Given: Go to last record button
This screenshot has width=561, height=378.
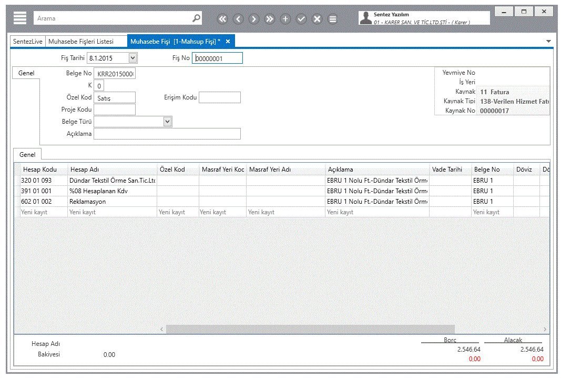Looking at the screenshot, I should 269,19.
